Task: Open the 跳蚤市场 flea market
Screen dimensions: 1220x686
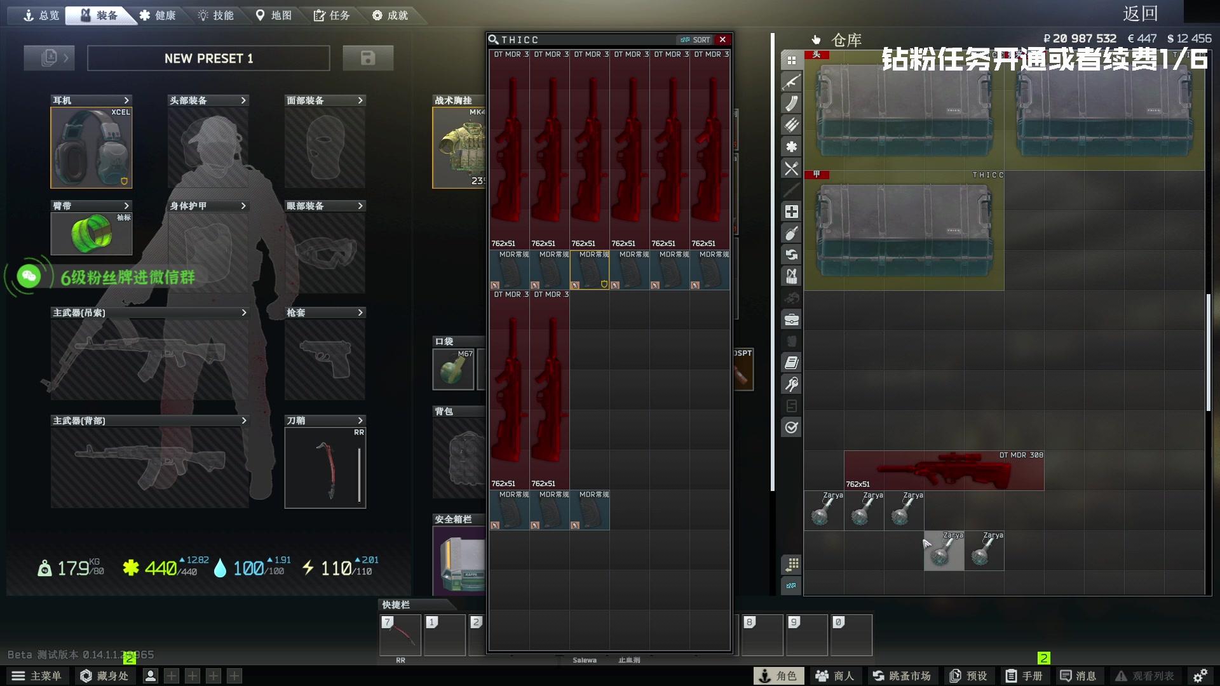Action: coord(902,676)
